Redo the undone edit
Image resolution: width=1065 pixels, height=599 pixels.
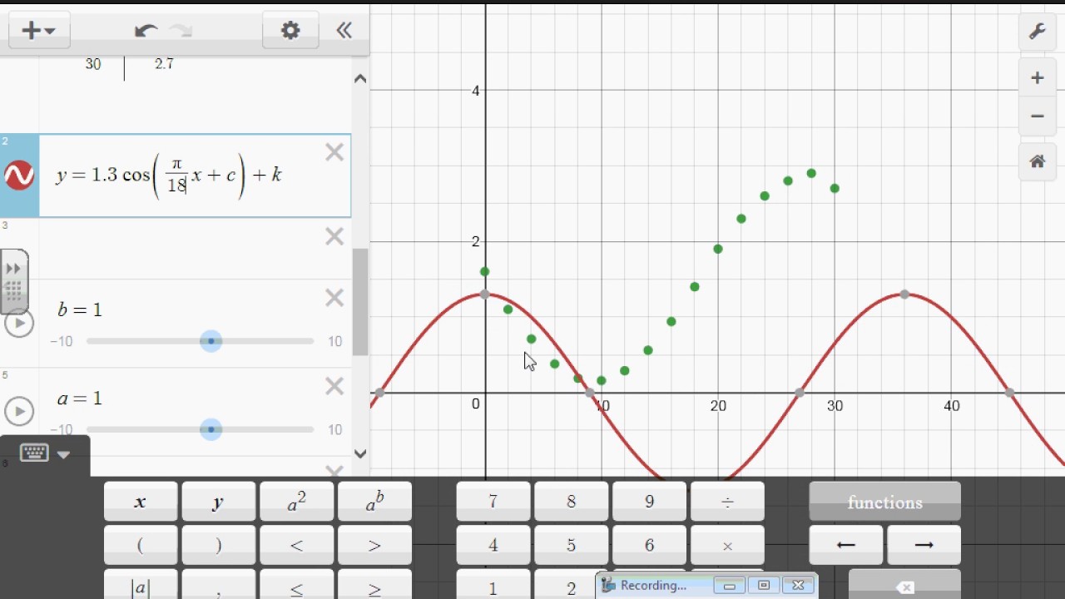[x=181, y=31]
